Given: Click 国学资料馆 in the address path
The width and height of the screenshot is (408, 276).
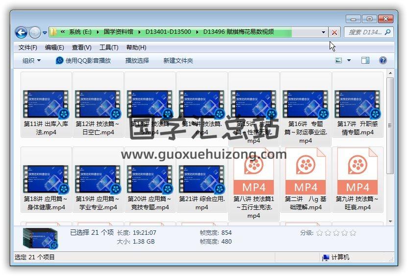Looking at the screenshot, I should (119, 32).
